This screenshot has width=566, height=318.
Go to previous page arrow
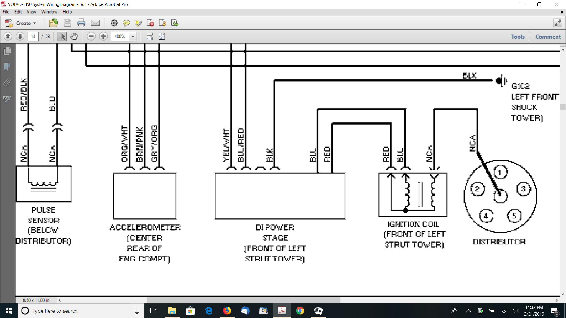[8, 36]
